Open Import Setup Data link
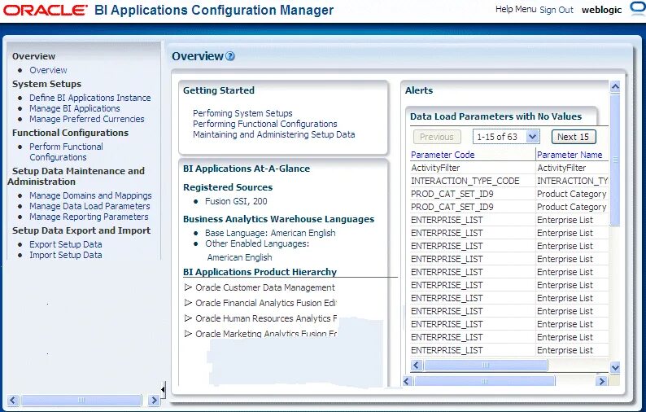This screenshot has width=646, height=412. (x=66, y=255)
